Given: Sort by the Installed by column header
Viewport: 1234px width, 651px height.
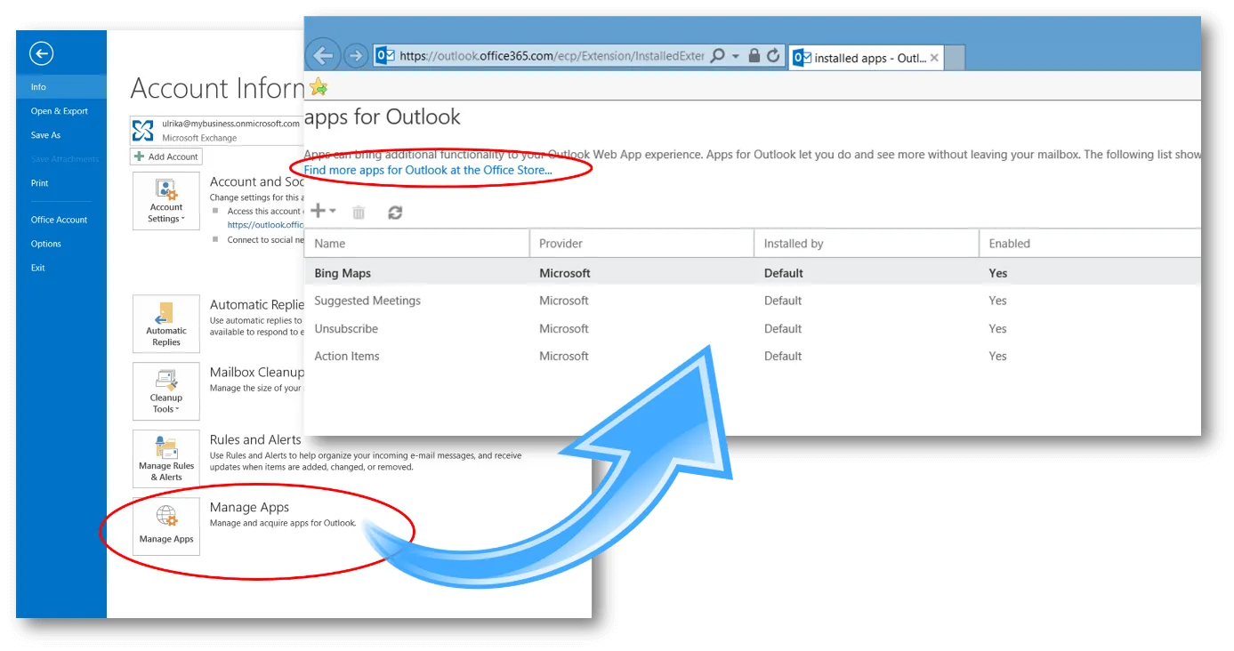Looking at the screenshot, I should pos(866,243).
